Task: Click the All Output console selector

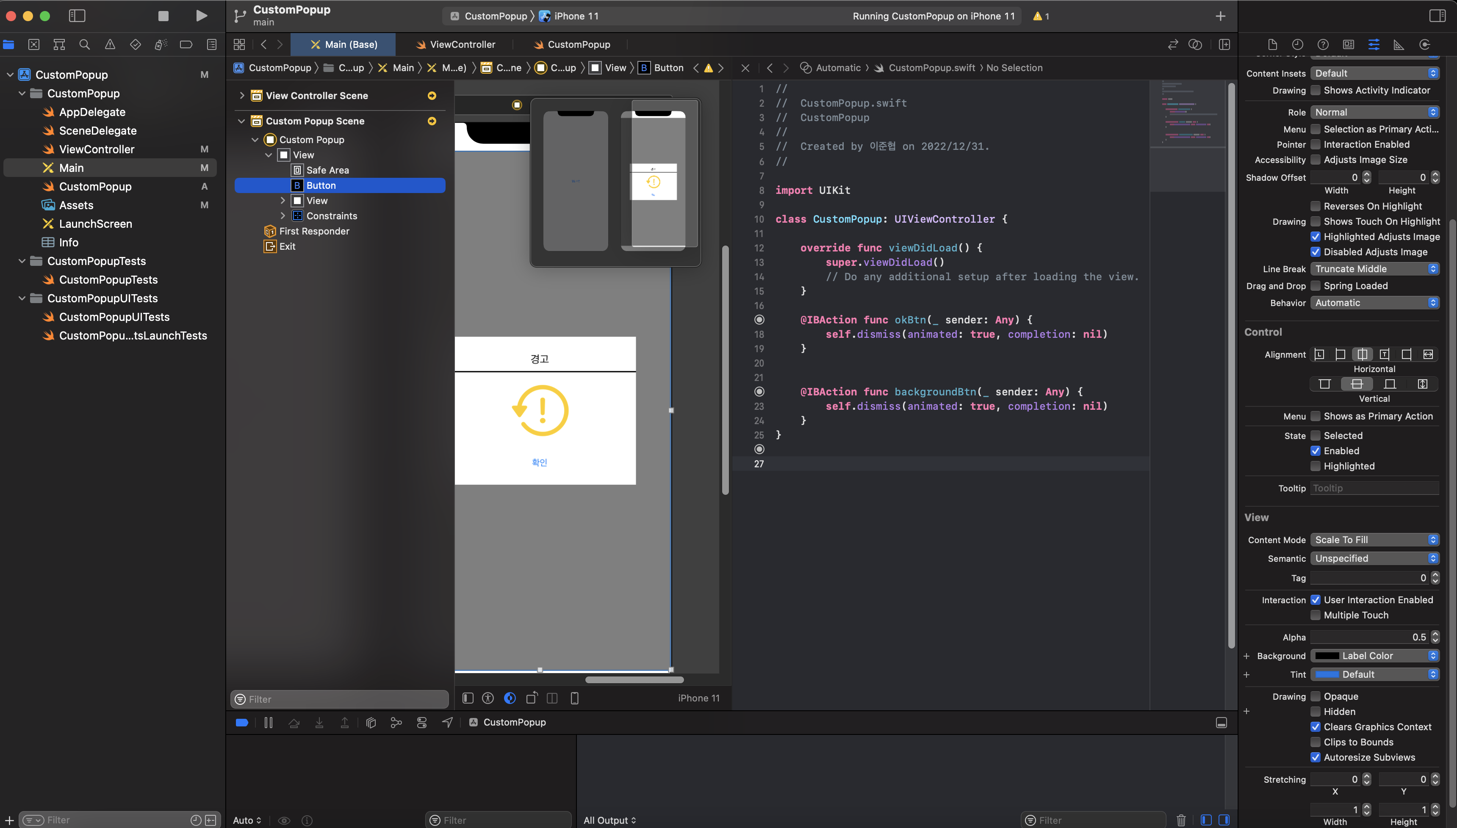Action: [x=609, y=820]
